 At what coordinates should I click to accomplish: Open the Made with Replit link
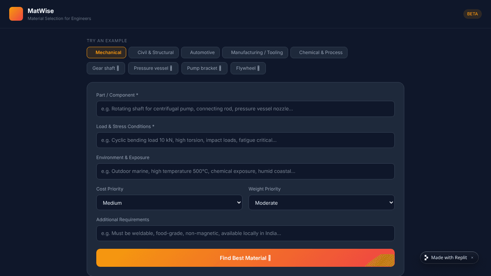coord(449,258)
